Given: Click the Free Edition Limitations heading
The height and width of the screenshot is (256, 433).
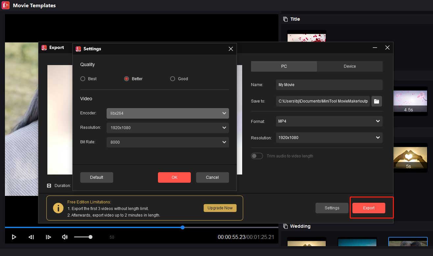Looking at the screenshot, I should point(89,202).
